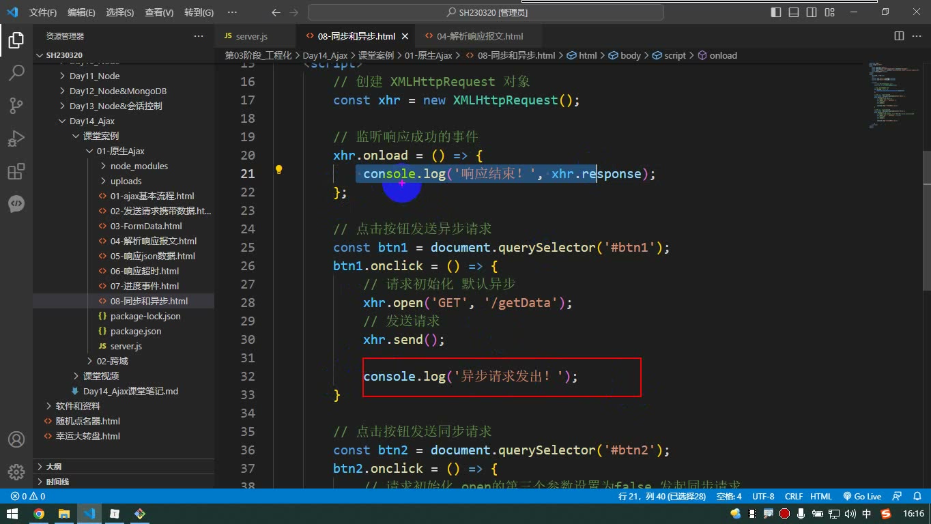Image resolution: width=931 pixels, height=524 pixels.
Task: Open the notifications bell in status bar
Action: point(917,497)
